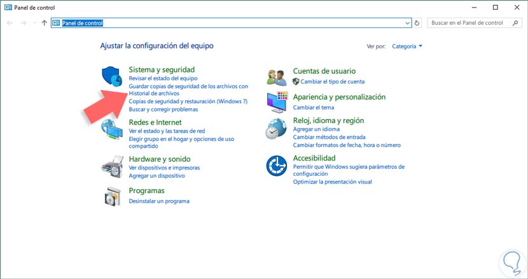Click Cambiar el tipo de cuenta
The width and height of the screenshot is (528, 279).
pyautogui.click(x=332, y=82)
